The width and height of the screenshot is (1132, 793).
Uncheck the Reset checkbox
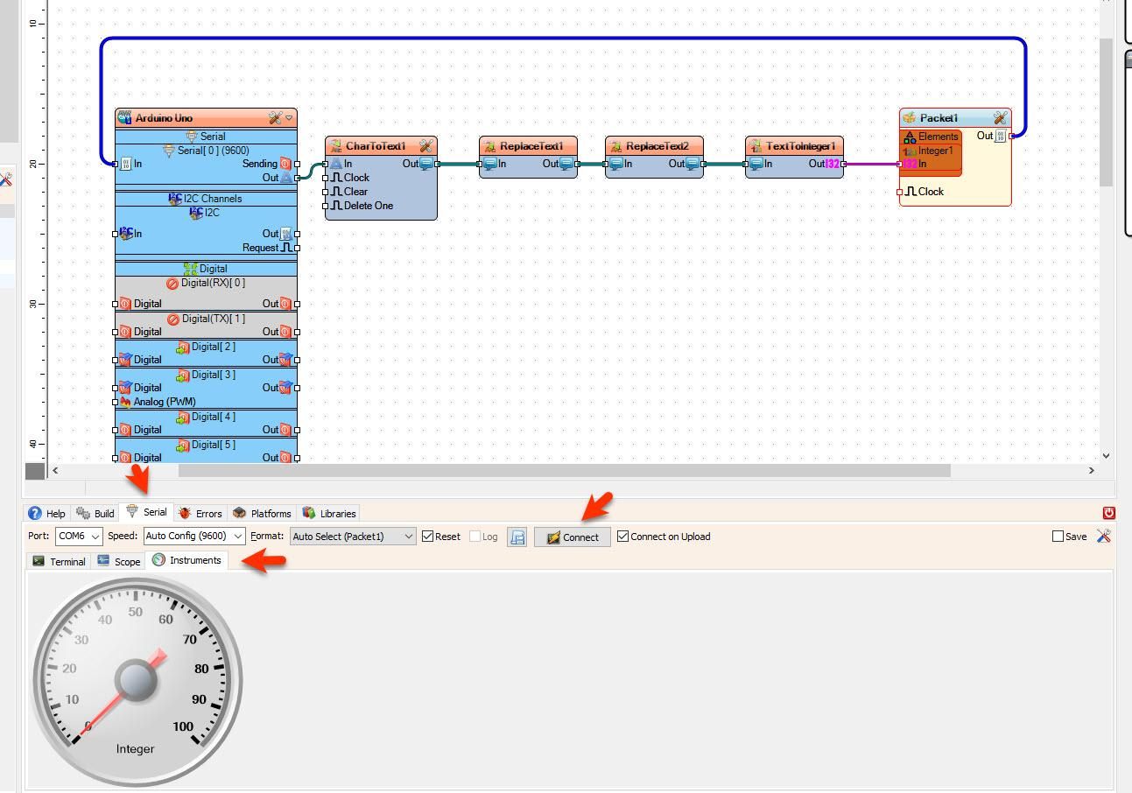pyautogui.click(x=428, y=536)
